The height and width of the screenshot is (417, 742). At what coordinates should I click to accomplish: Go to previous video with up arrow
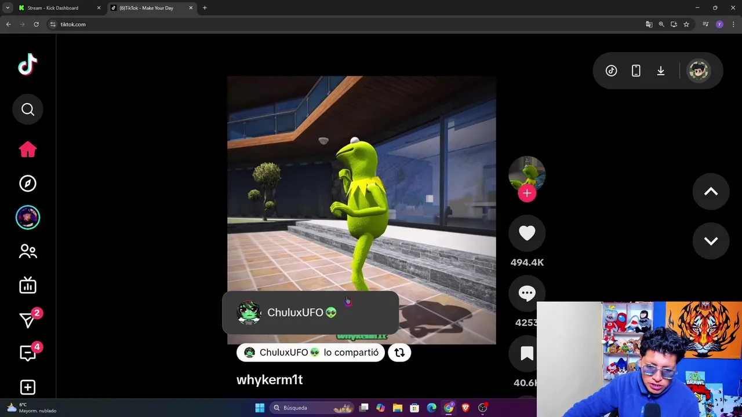point(711,192)
